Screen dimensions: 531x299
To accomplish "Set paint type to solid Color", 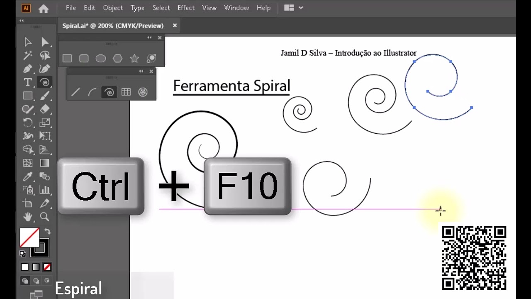I will [25, 267].
